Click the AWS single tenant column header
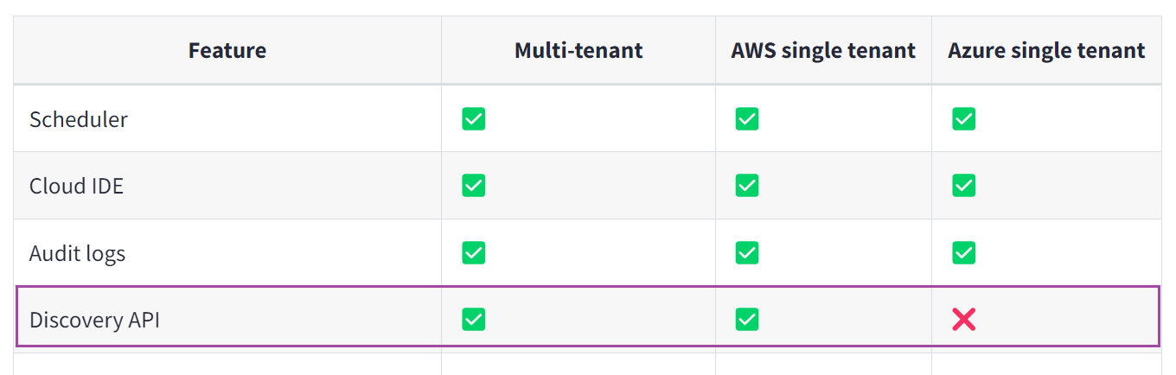 tap(823, 50)
